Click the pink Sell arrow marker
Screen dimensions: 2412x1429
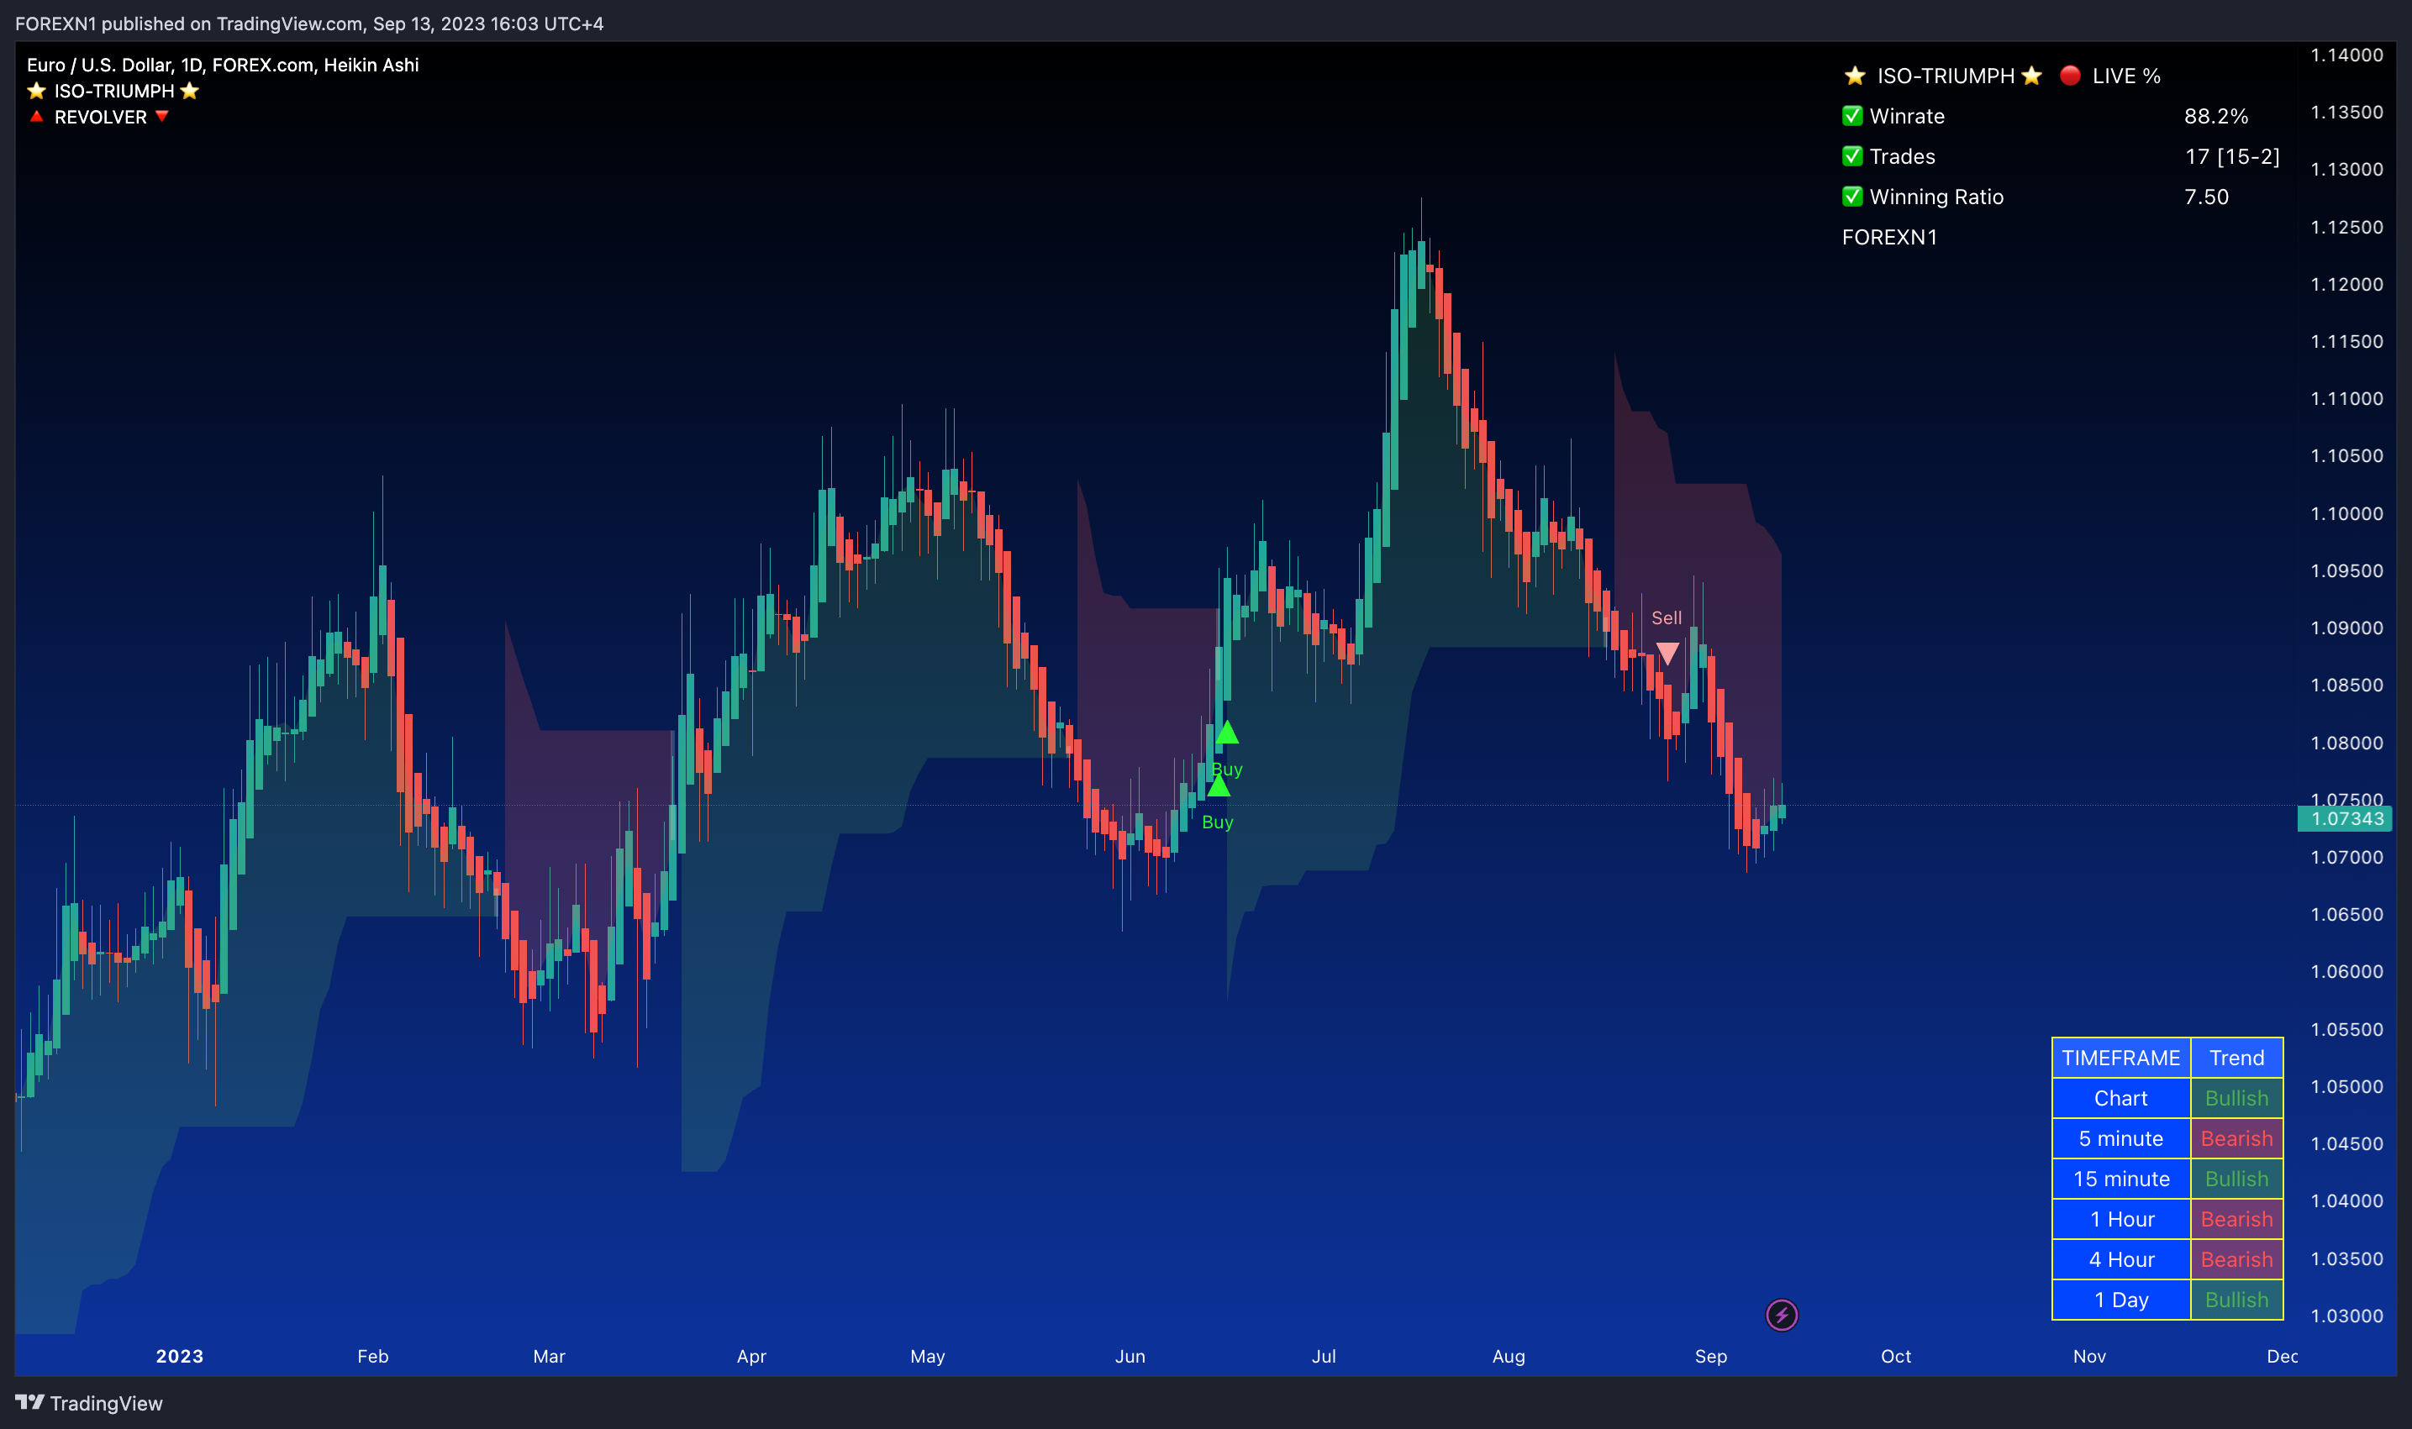pyautogui.click(x=1667, y=653)
